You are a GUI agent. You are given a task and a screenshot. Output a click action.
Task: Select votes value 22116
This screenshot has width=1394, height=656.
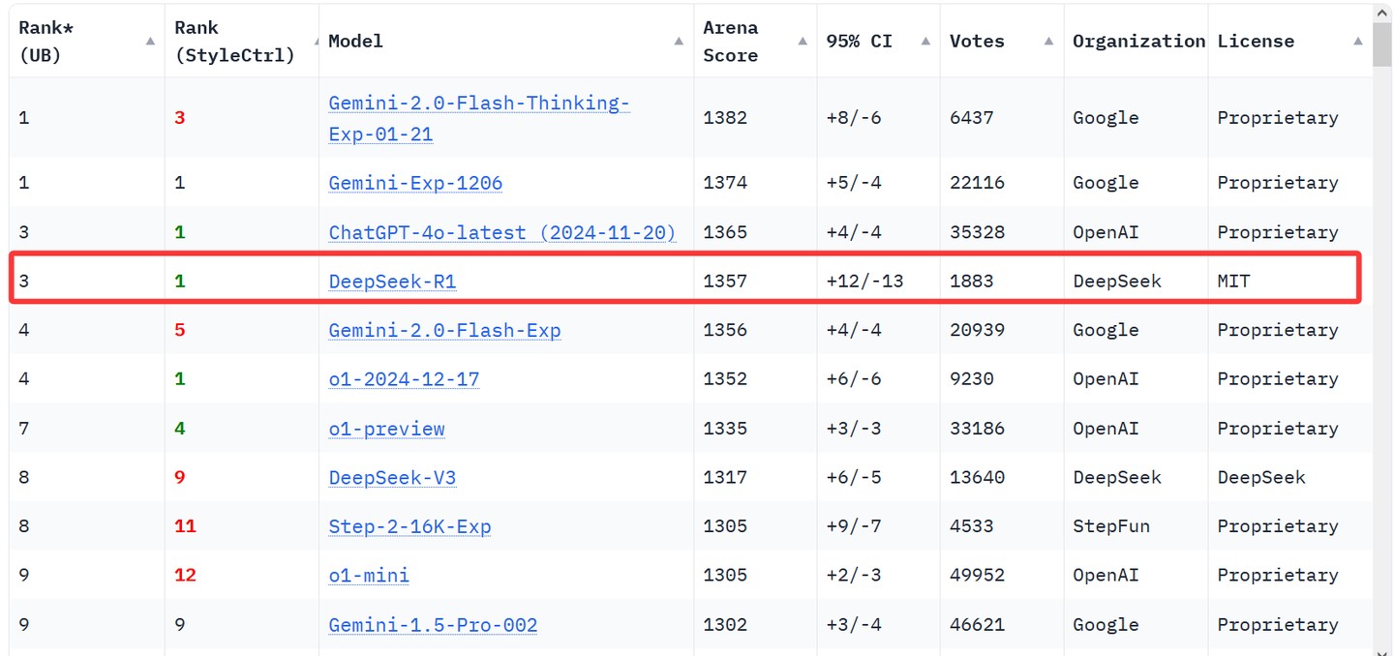(x=978, y=183)
